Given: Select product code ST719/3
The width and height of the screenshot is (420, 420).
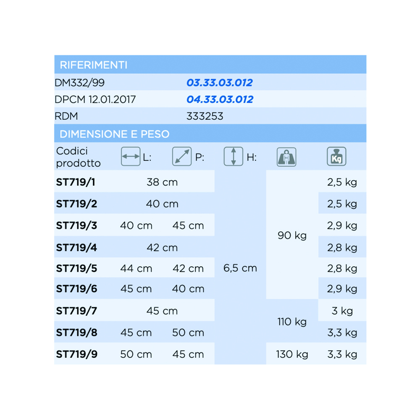Looking at the screenshot, I should [76, 226].
